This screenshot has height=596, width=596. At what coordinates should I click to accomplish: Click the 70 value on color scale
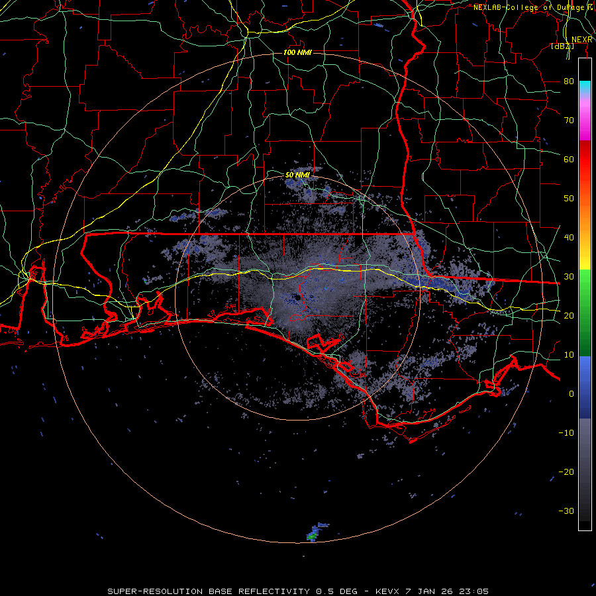click(569, 121)
